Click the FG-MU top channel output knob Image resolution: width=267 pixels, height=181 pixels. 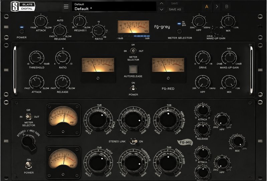[168, 120]
